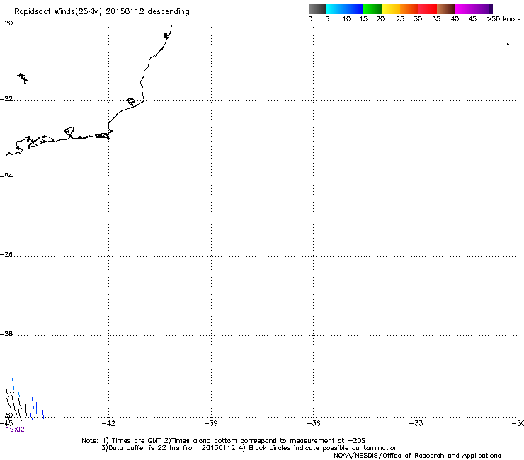Click the brown 35–40 knots legend segment

(x=446, y=8)
